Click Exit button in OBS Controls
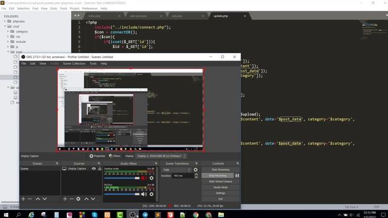 pos(220,199)
